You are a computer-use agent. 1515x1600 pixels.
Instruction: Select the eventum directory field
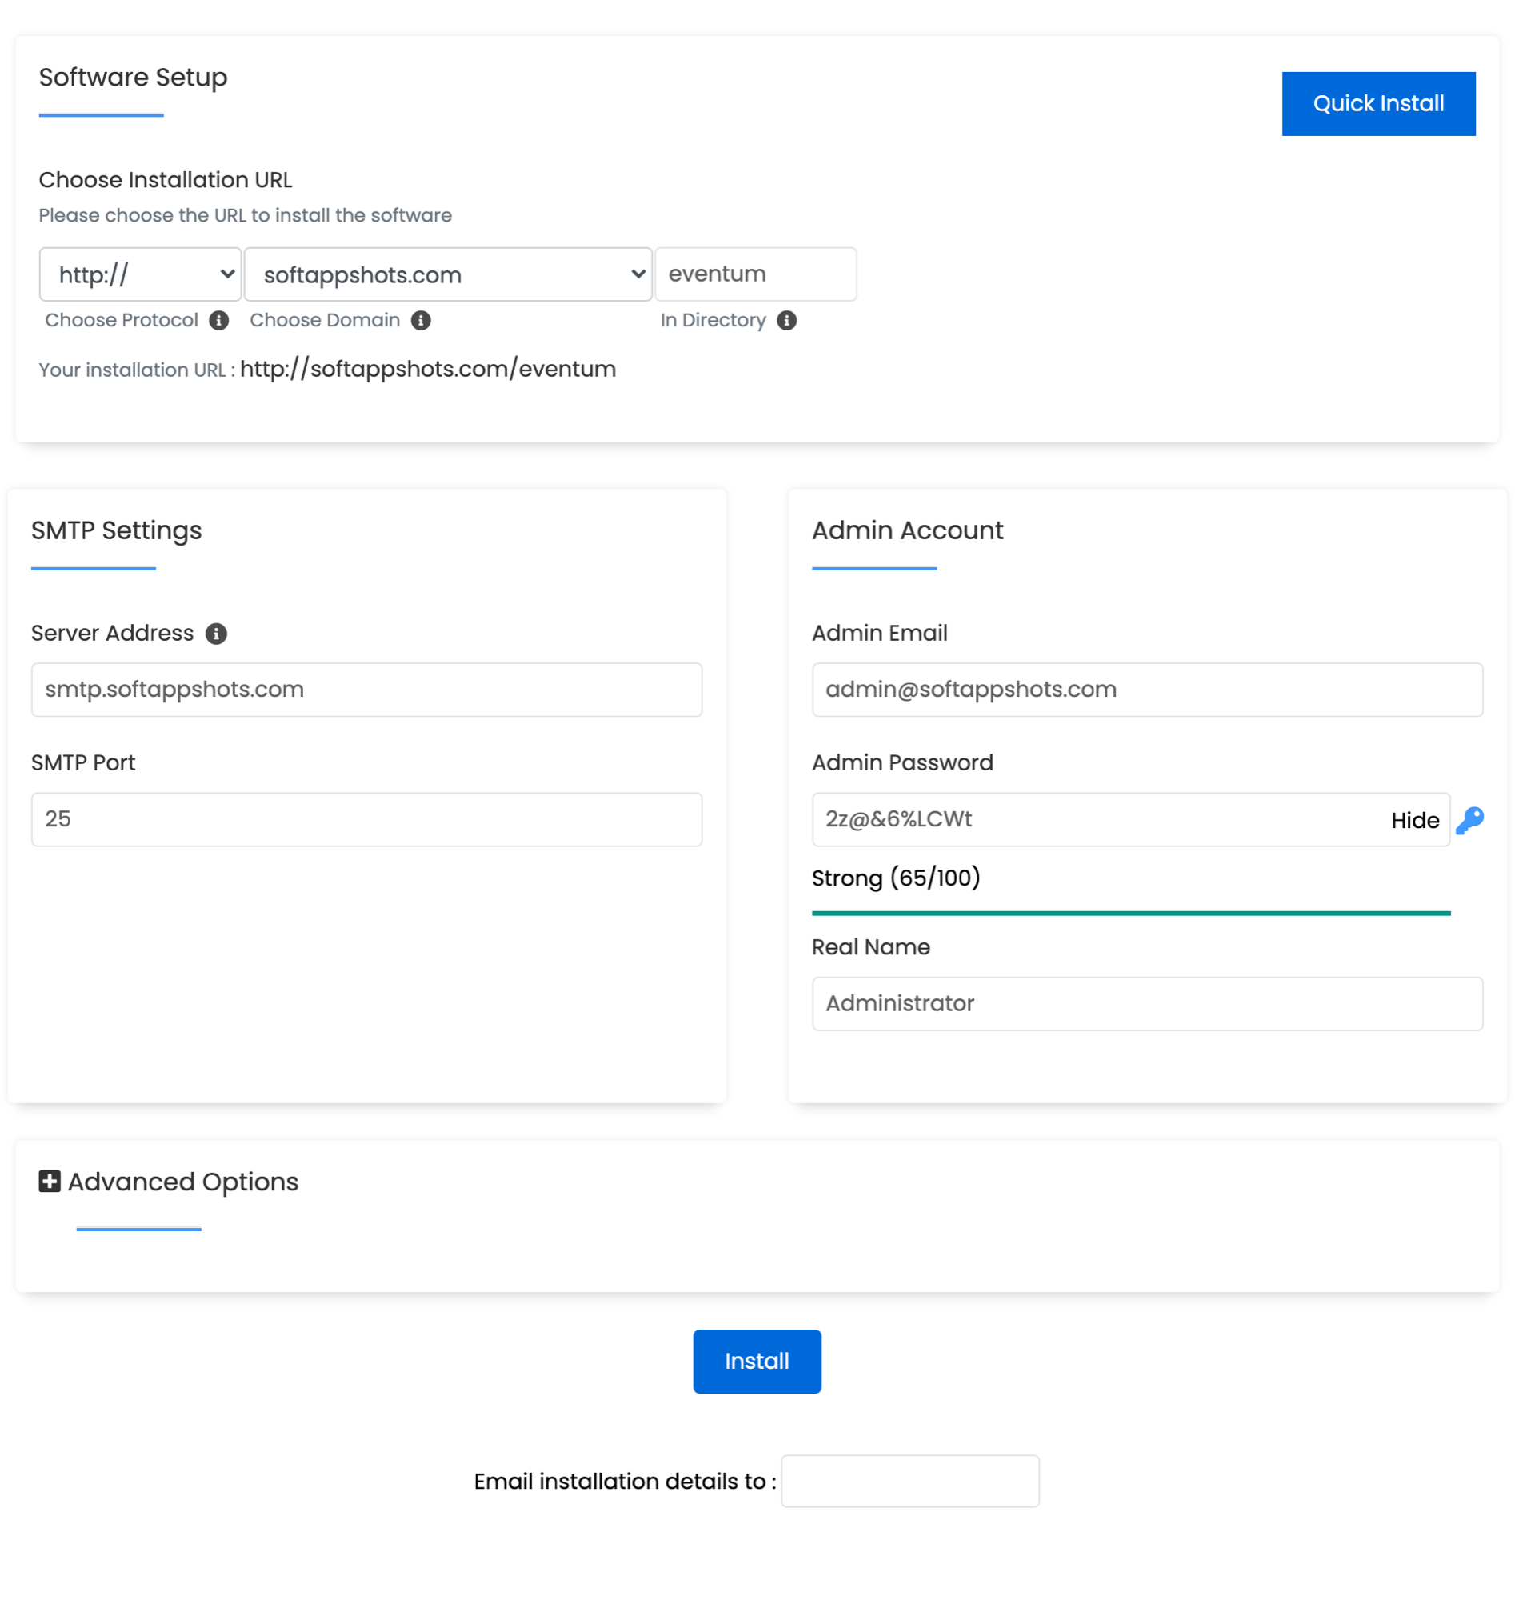click(x=755, y=274)
